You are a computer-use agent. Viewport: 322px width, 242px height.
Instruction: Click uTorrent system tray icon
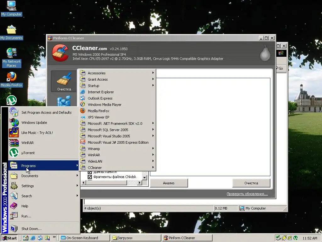[296, 238]
